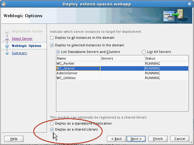
Task: Open the Summary step link
Action: 19,53
